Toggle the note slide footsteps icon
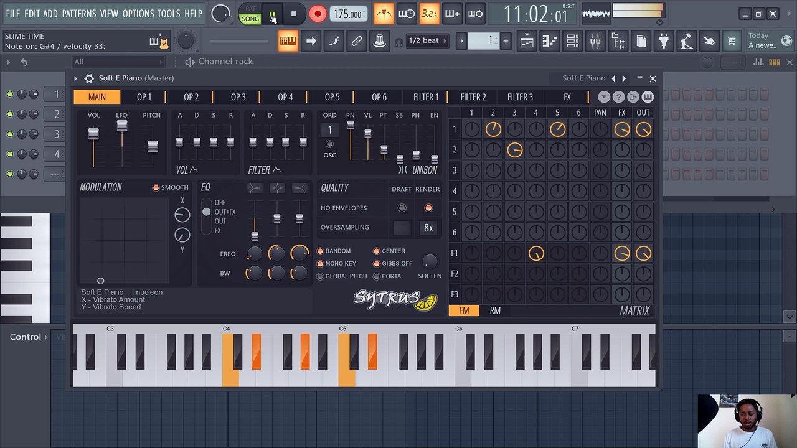 coord(334,41)
